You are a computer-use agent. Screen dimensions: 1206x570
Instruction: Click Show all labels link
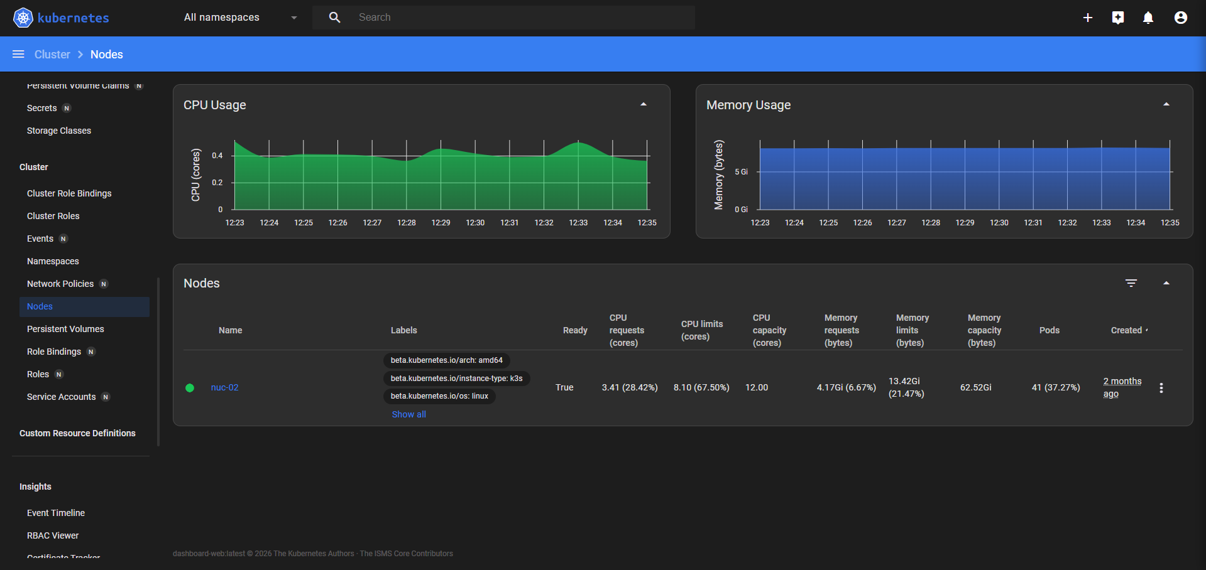[x=409, y=414]
